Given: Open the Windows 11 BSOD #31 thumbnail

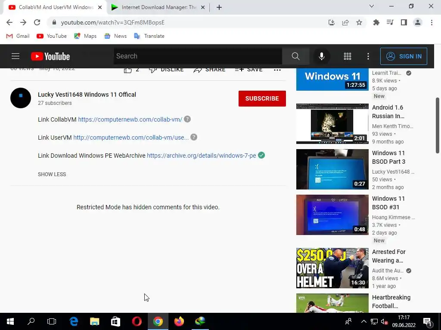Looking at the screenshot, I should click(x=332, y=215).
